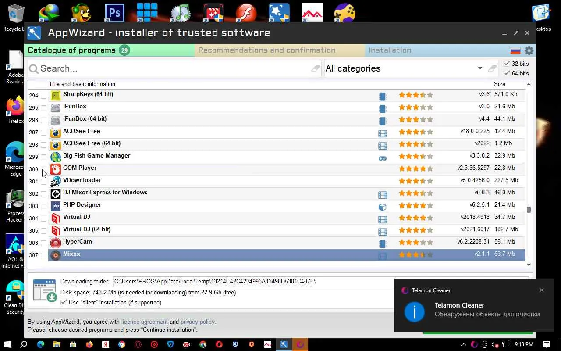Open the Photoshop desktop shortcut
The height and width of the screenshot is (351, 561).
pos(114,13)
